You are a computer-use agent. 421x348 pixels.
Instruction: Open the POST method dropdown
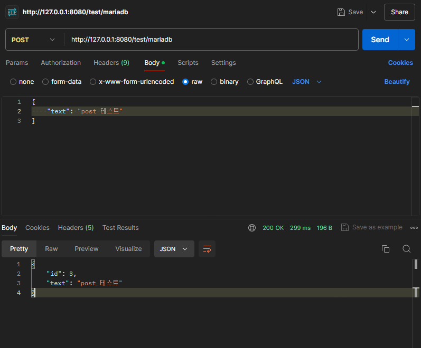[x=33, y=40]
